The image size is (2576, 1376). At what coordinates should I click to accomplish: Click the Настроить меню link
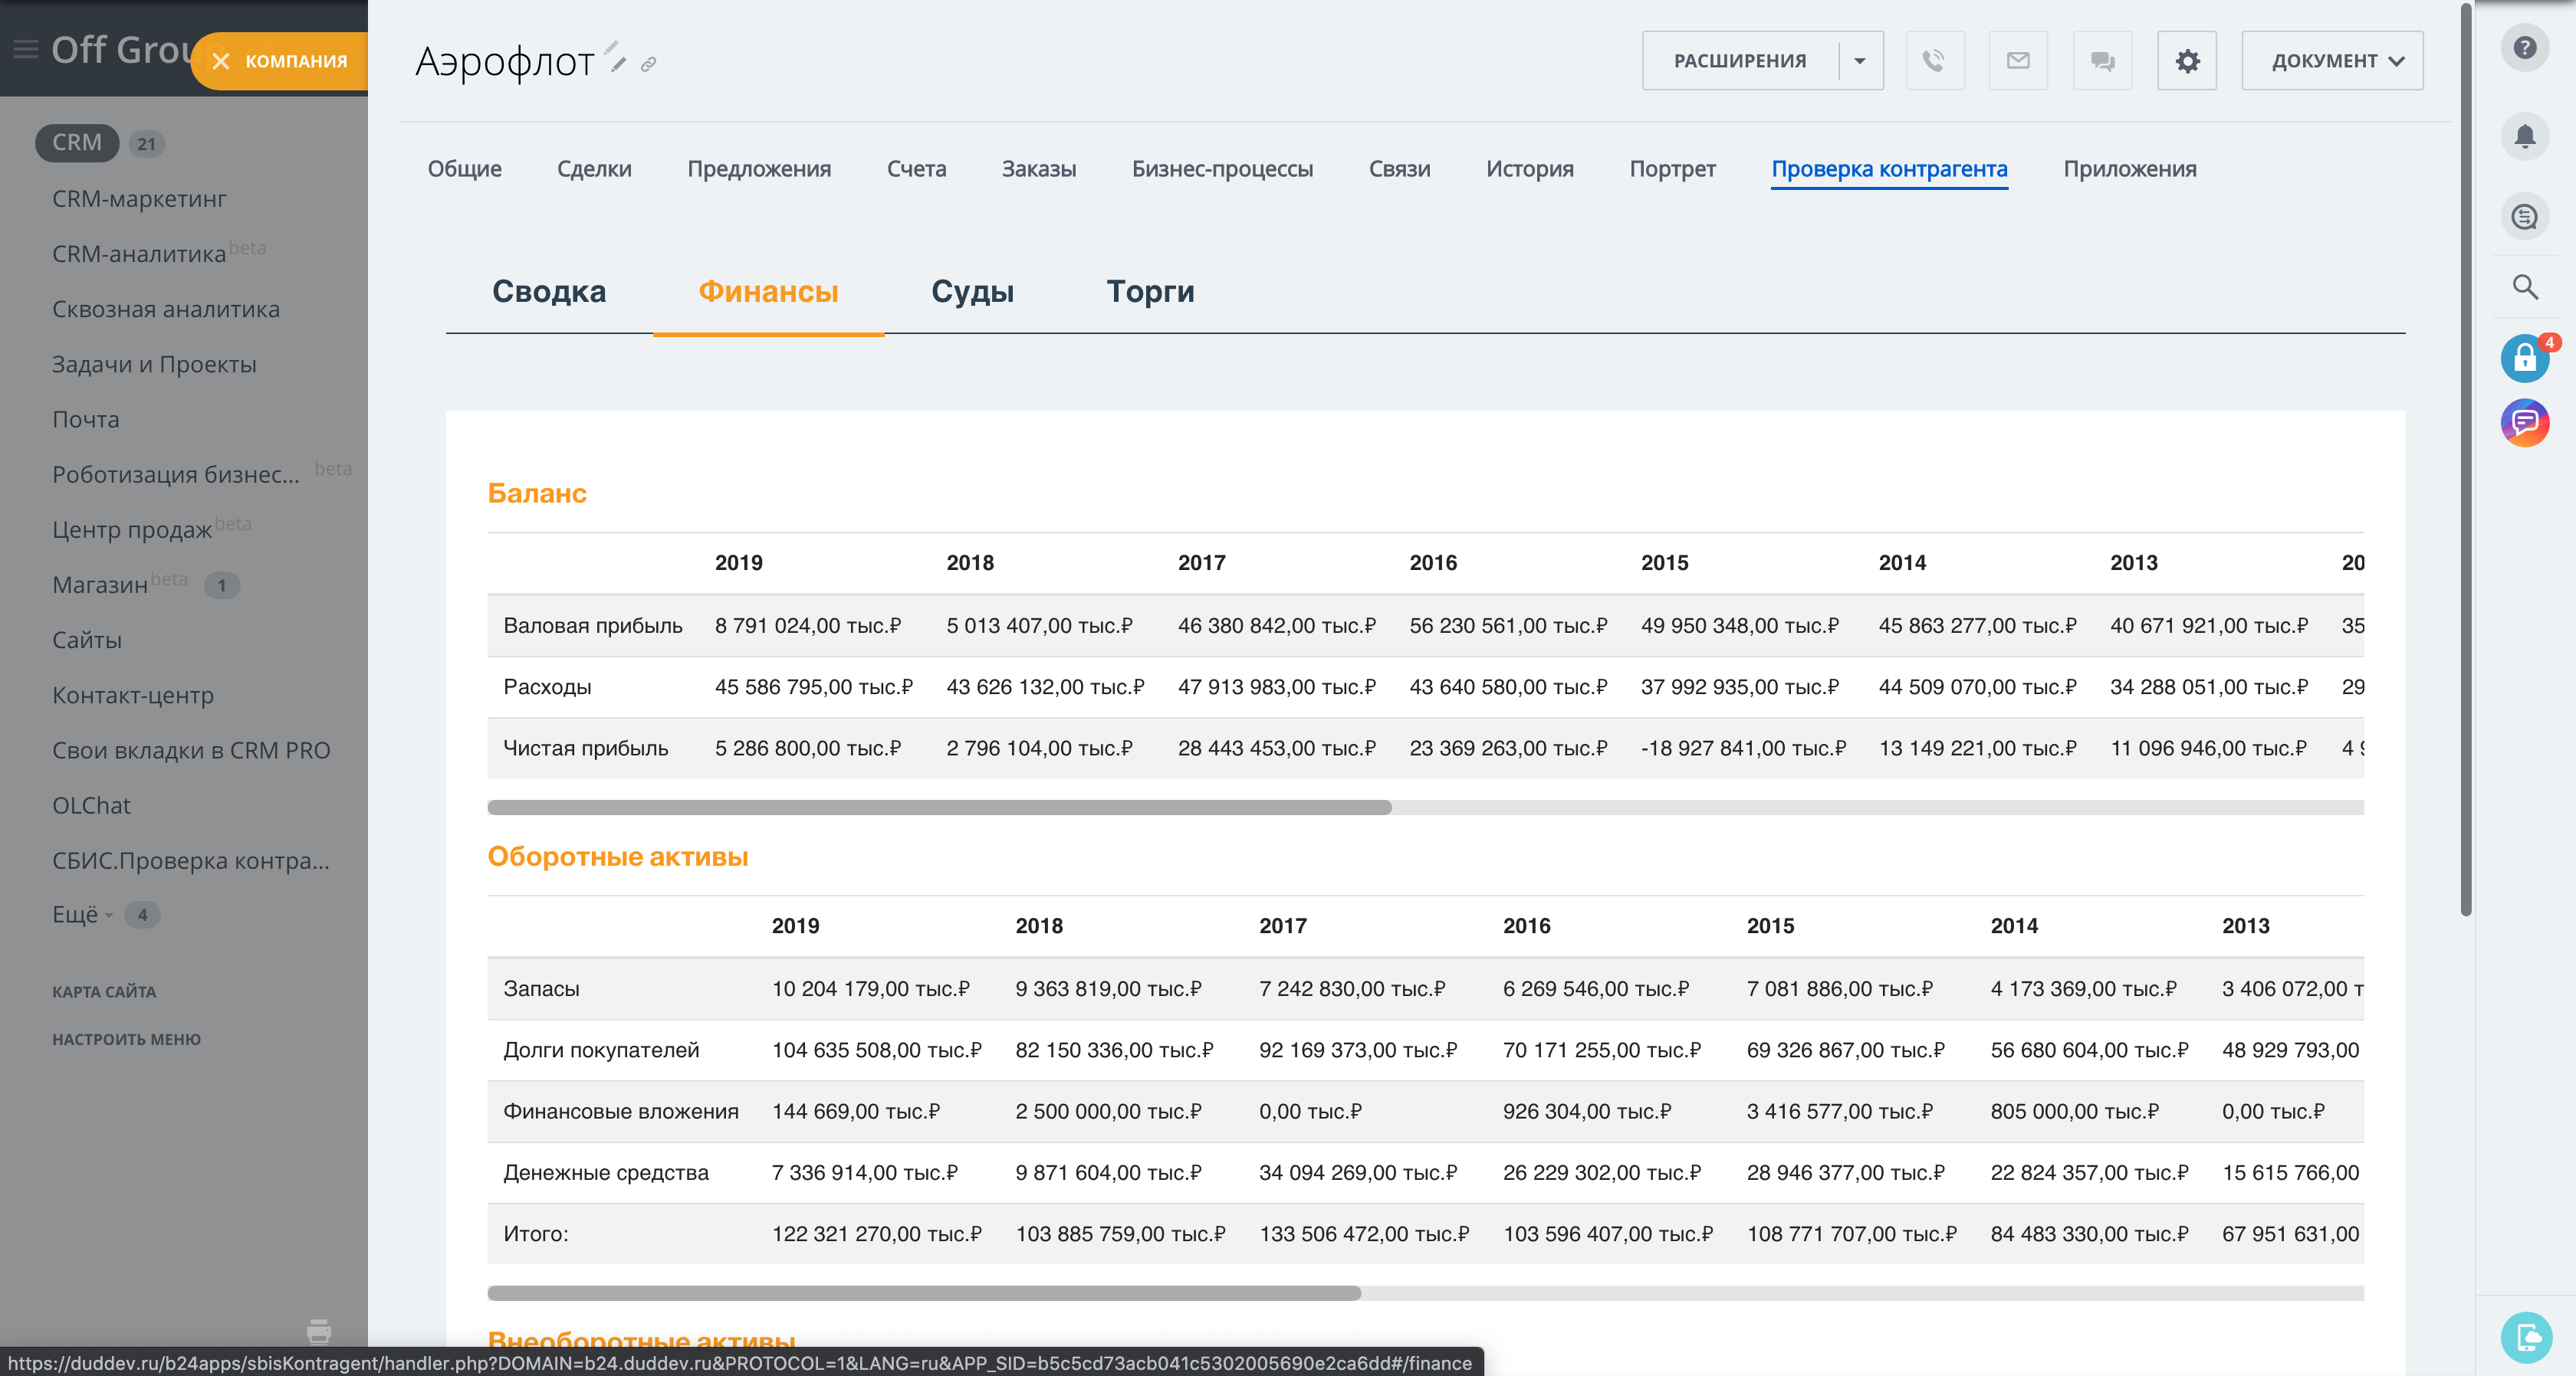126,1039
